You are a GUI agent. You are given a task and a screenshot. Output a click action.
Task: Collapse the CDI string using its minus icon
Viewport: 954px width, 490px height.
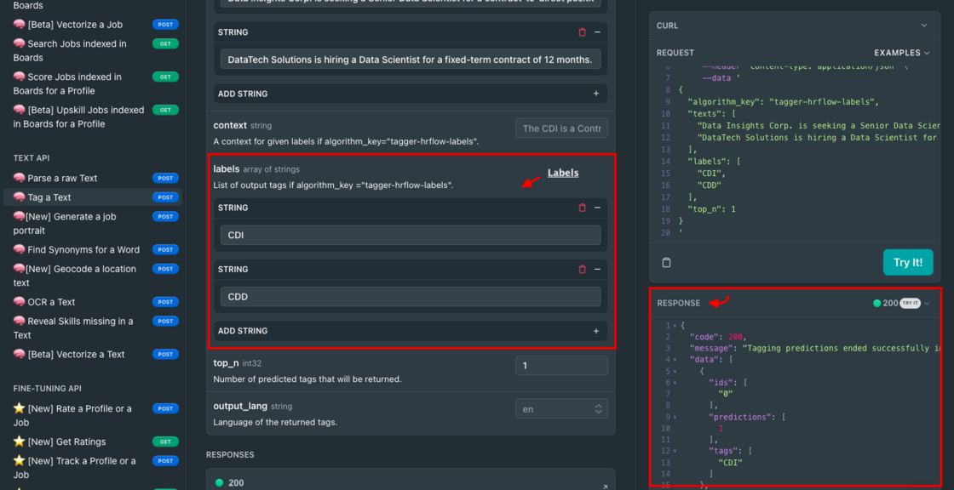point(596,208)
